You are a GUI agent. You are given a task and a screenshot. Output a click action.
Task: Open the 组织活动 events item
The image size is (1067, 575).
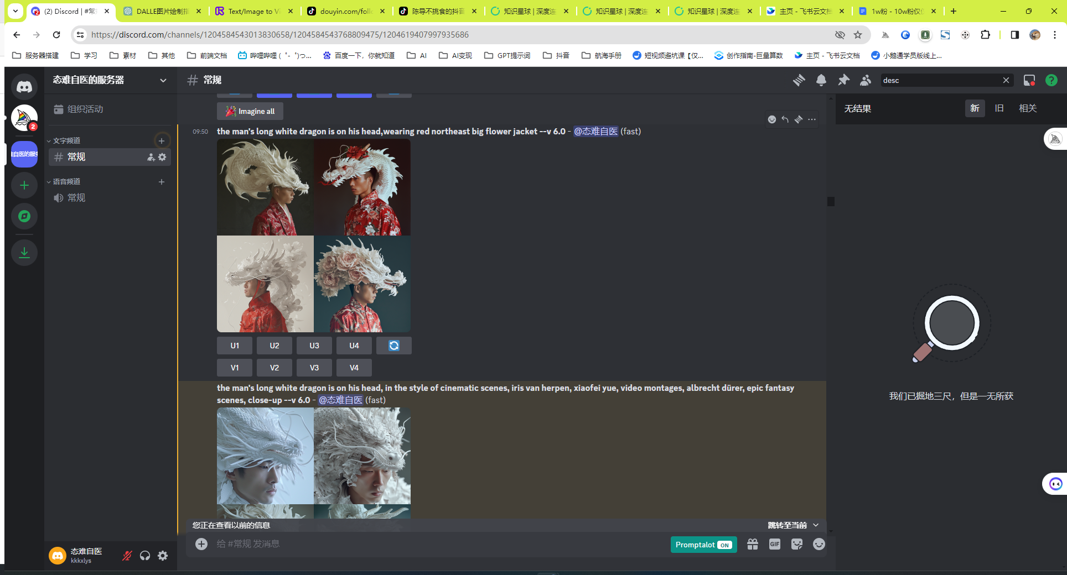click(x=110, y=109)
